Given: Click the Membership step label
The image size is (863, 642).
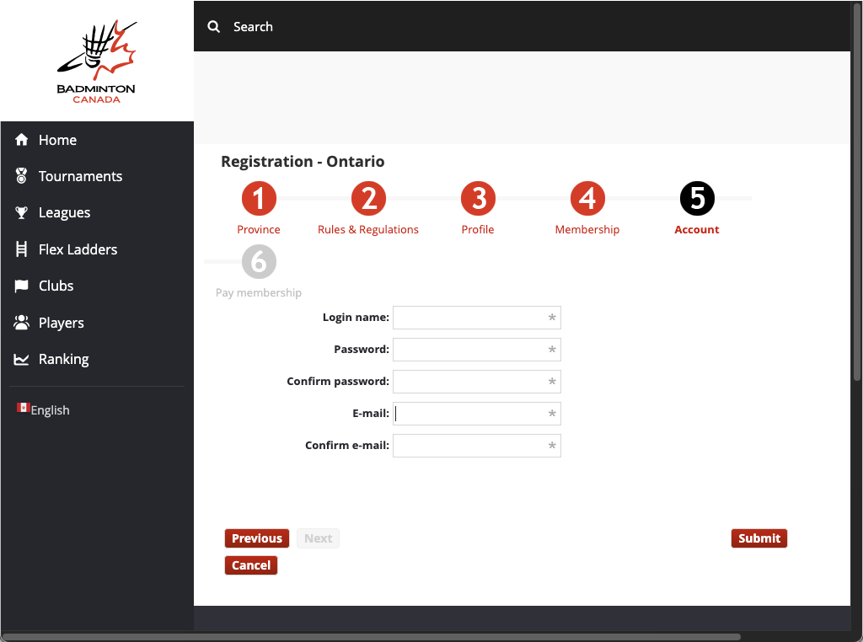Looking at the screenshot, I should 587,229.
